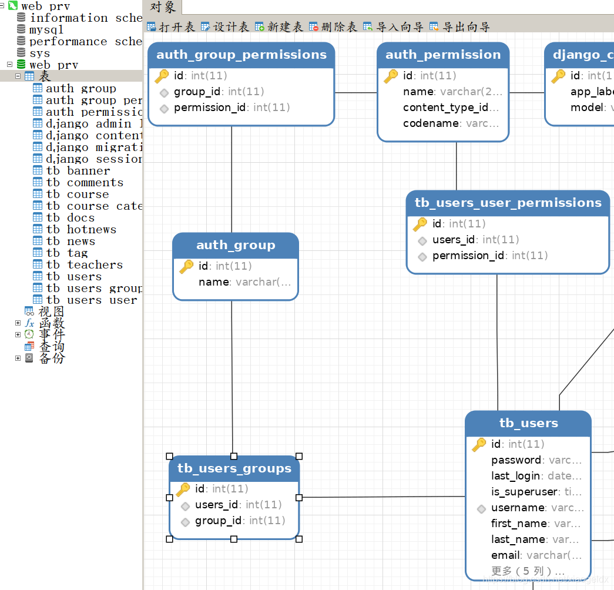The height and width of the screenshot is (590, 614).
Task: Select tb_users_user_permissions entity header
Action: 508,203
